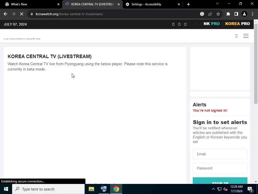Open the site hamburger menu
The width and height of the screenshot is (258, 194).
(x=246, y=36)
